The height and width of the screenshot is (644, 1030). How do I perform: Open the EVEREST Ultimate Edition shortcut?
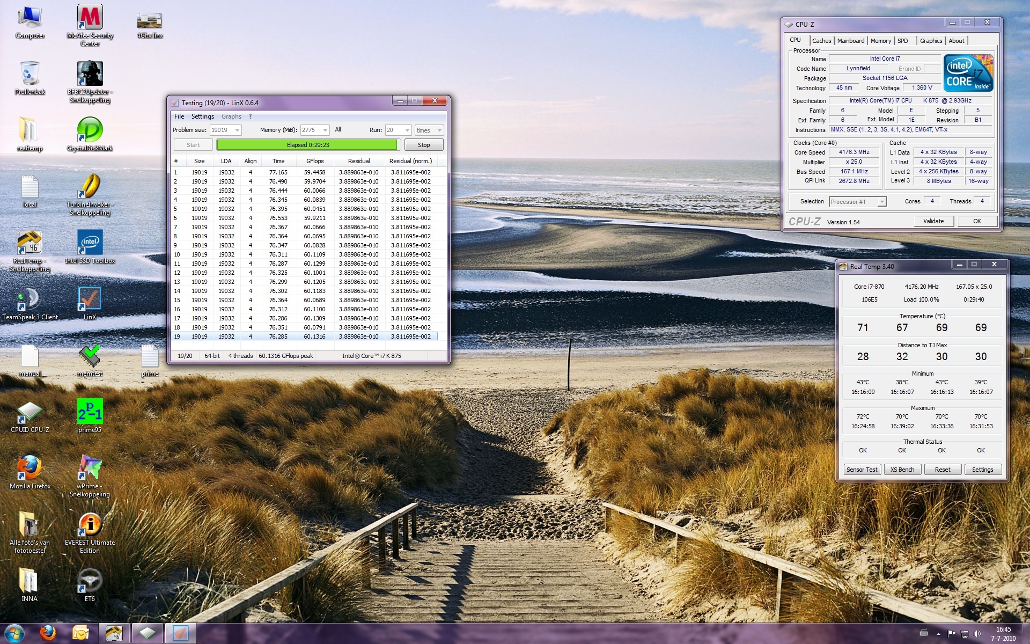click(90, 525)
